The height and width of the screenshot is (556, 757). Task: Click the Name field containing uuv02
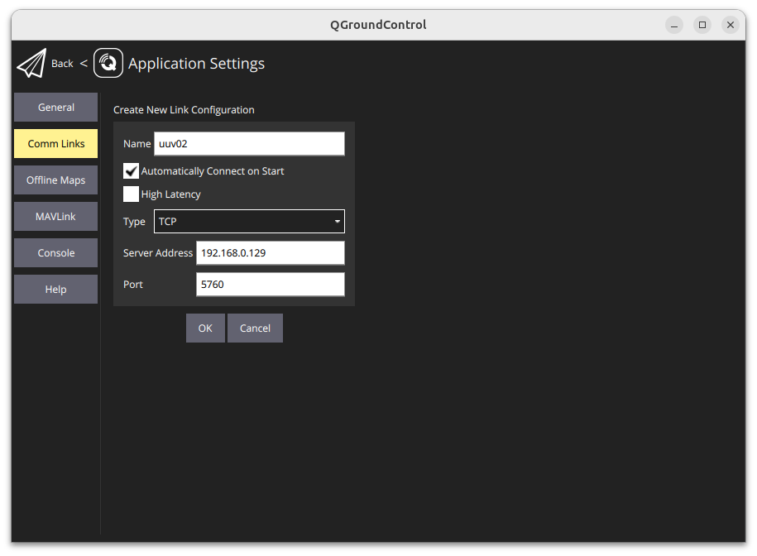point(249,144)
